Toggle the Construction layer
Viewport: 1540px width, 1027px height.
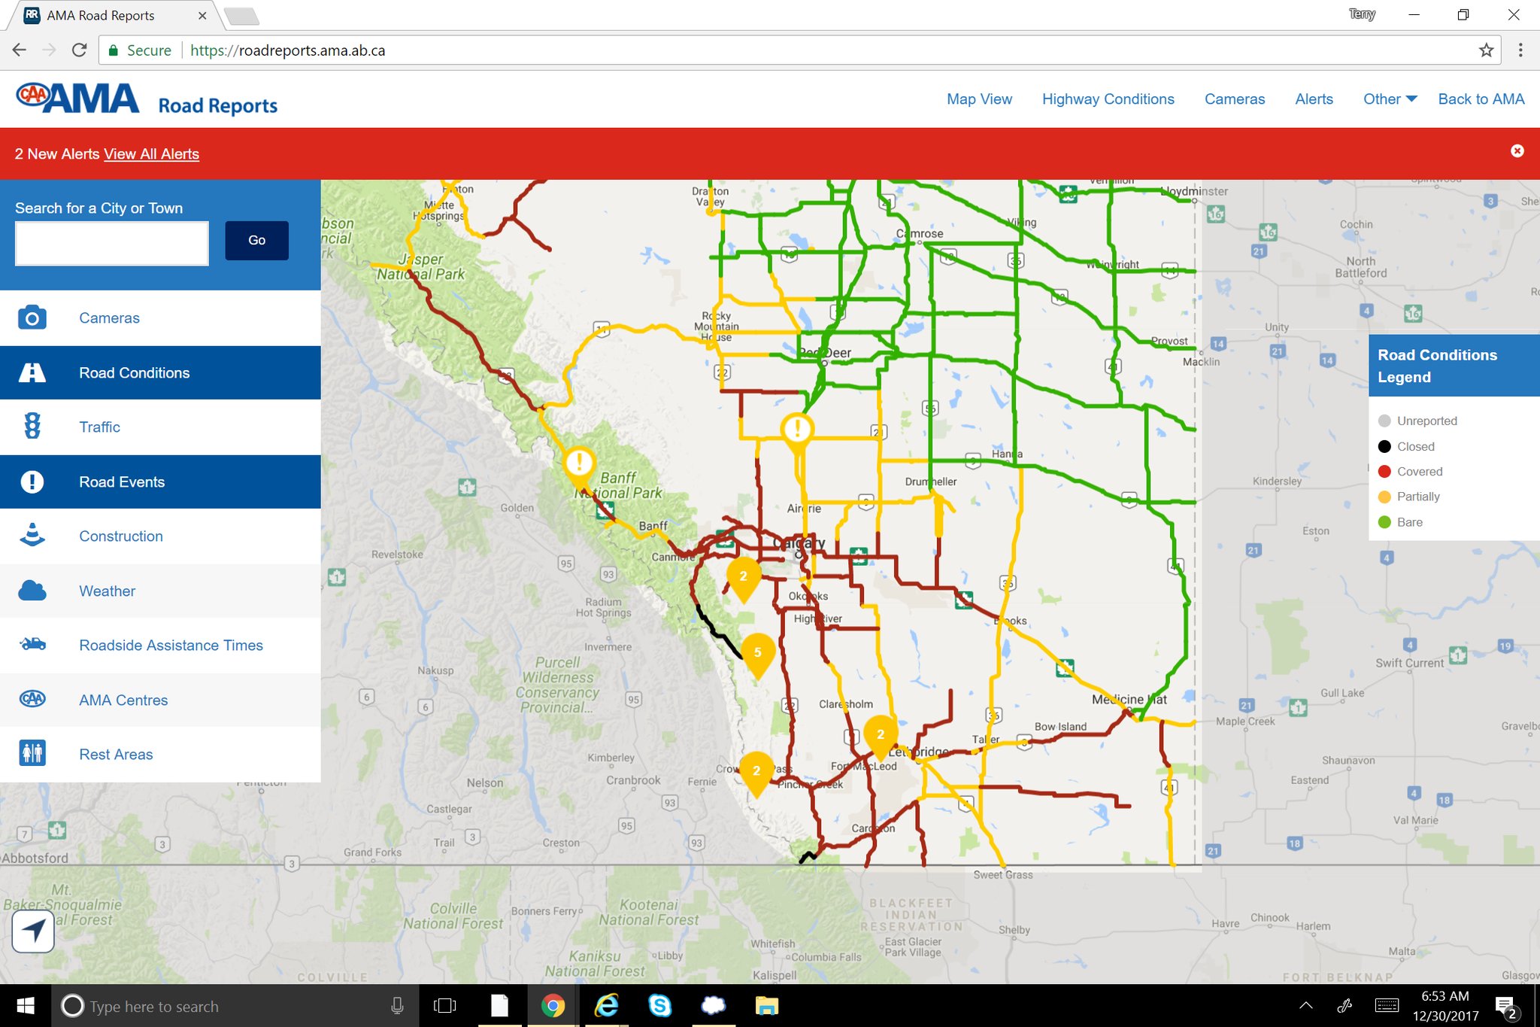coord(160,536)
